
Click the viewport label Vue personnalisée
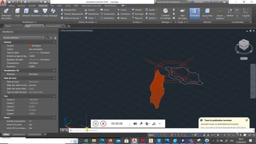pyautogui.click(x=70, y=30)
